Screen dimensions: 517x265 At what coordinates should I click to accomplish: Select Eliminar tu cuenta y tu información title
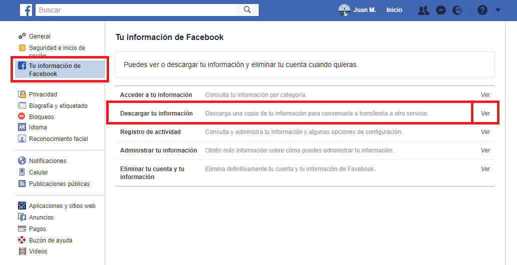[x=152, y=172]
